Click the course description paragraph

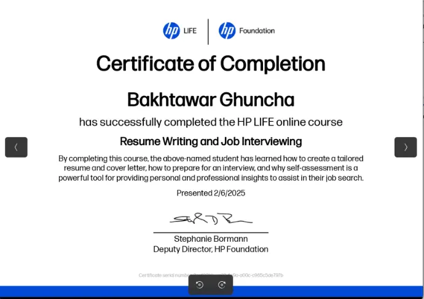pyautogui.click(x=211, y=168)
